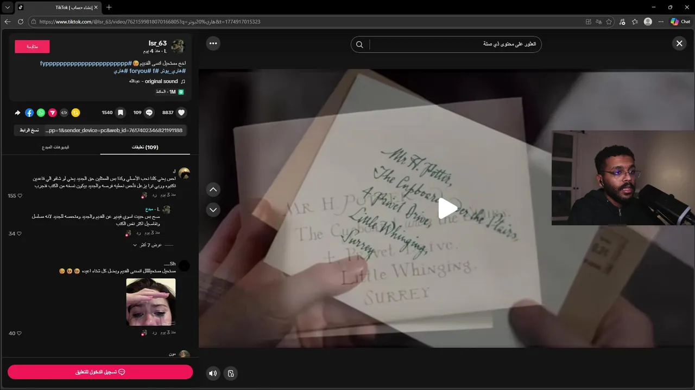Viewport: 695px width, 390px height.
Task: Open more share options with the arrow icon
Action: click(17, 113)
